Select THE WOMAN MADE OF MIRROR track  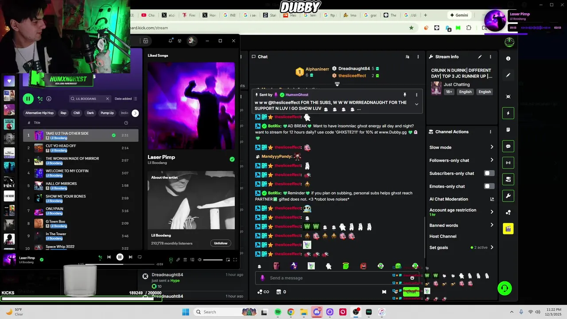(x=81, y=160)
